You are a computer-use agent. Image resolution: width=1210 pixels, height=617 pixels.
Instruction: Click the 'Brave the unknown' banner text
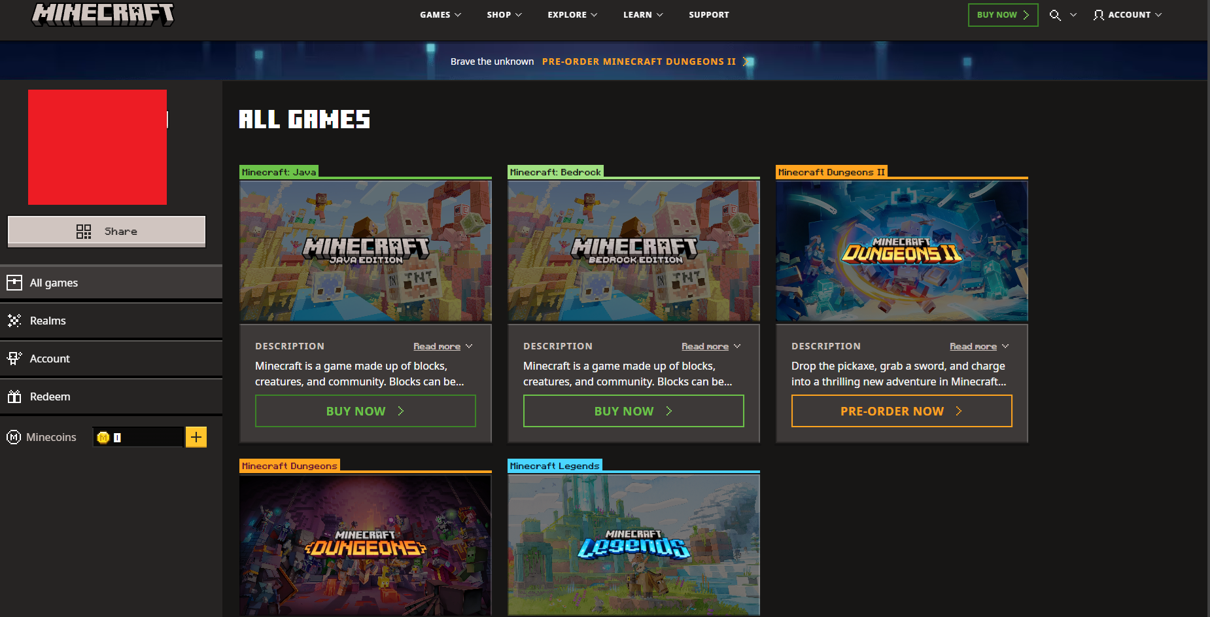pyautogui.click(x=492, y=62)
